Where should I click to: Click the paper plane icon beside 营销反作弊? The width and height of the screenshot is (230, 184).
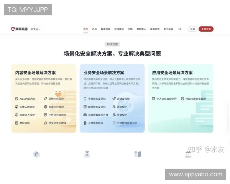(114, 99)
